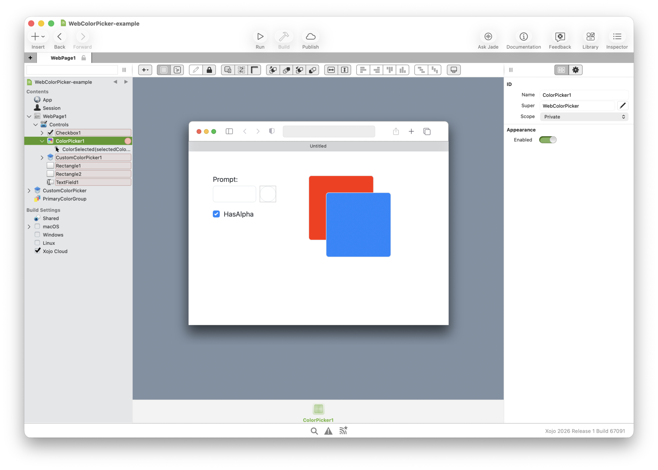Switch the inspector to the gear settings tab
The height and width of the screenshot is (470, 658).
575,70
